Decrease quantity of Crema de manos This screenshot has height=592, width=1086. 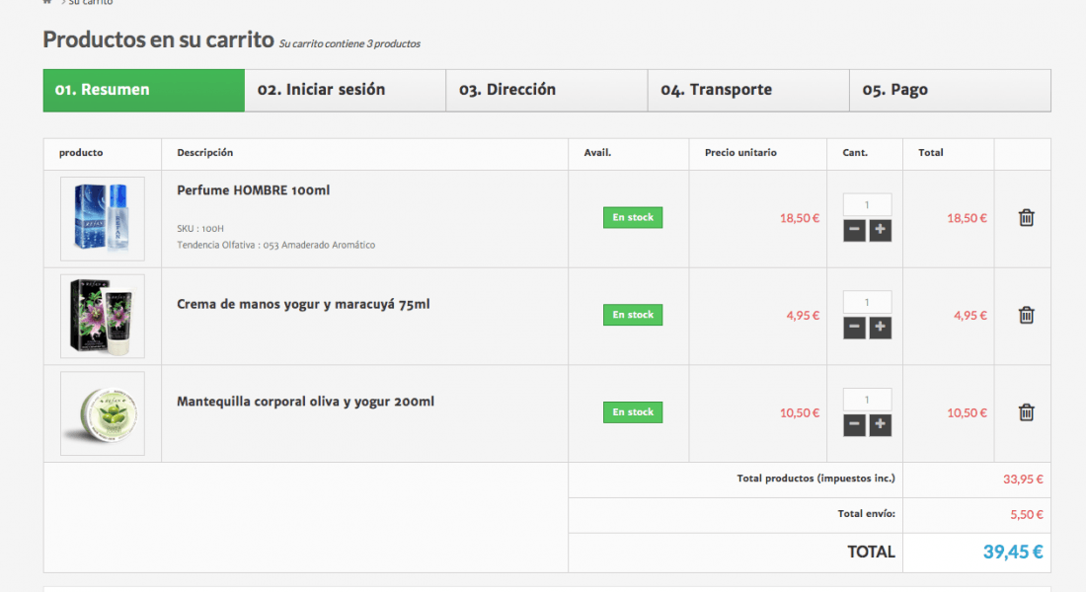pos(854,328)
